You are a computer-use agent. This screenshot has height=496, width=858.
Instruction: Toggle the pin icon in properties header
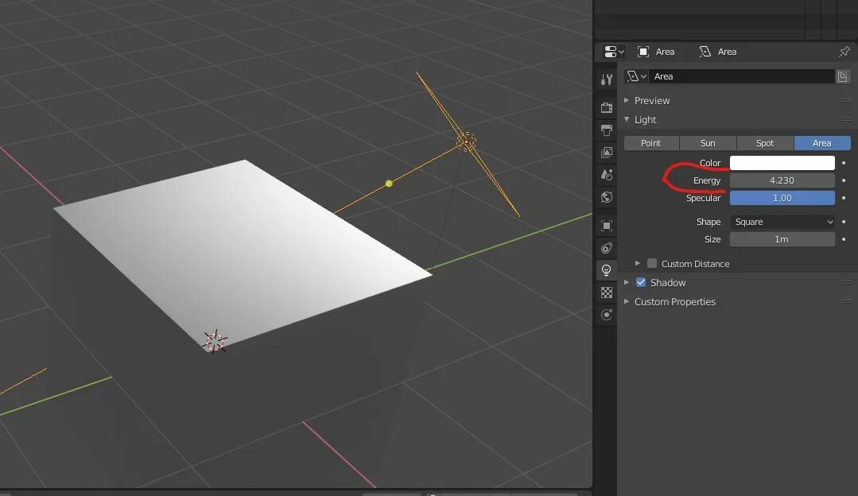[x=844, y=52]
